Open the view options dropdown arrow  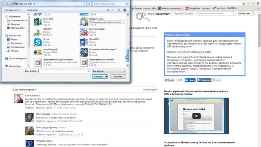tap(112, 10)
